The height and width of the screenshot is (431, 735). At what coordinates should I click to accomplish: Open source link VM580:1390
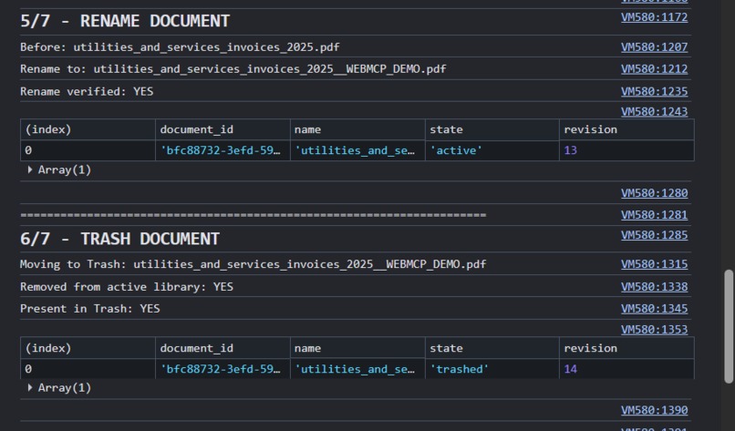coord(654,410)
